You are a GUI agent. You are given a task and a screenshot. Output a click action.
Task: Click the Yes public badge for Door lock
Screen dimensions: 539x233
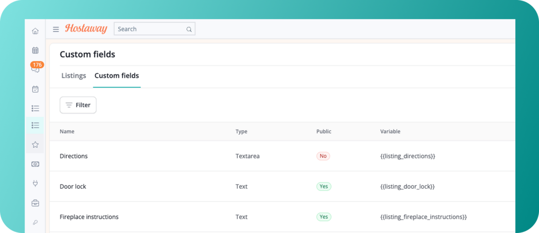[324, 186]
